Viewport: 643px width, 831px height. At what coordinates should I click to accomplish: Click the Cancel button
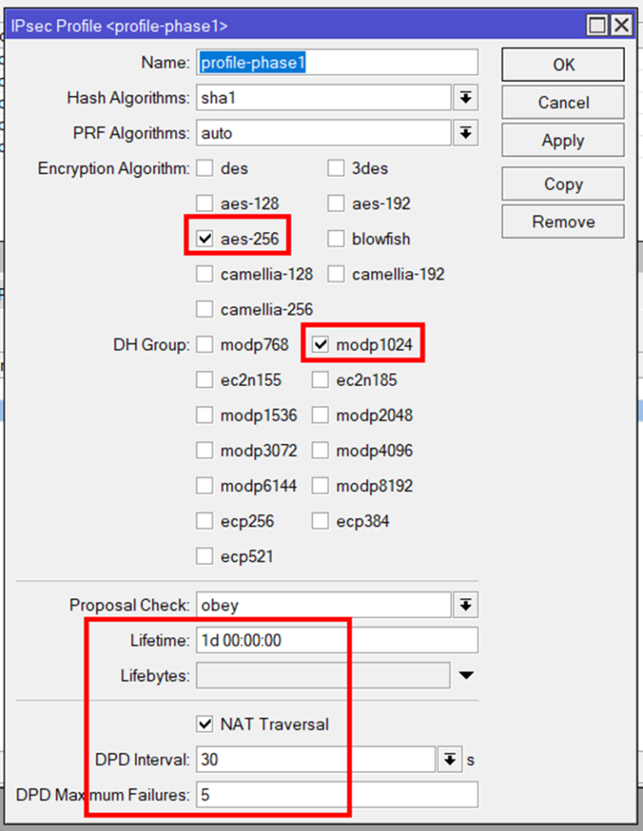563,102
